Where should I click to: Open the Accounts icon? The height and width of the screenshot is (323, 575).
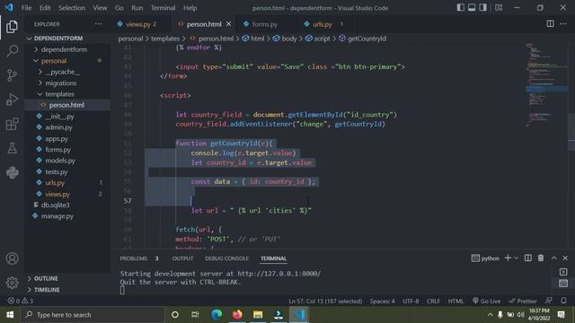tap(12, 258)
